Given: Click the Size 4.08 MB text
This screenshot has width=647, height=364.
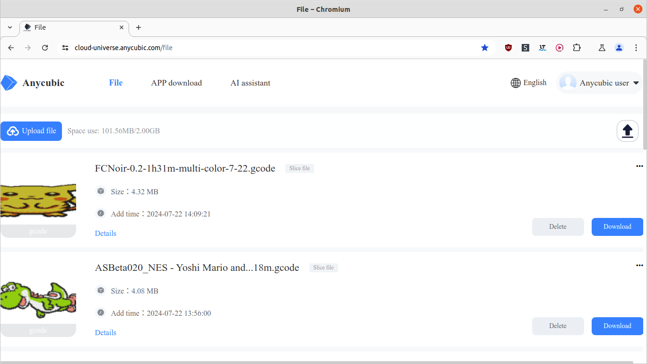Looking at the screenshot, I should (134, 291).
